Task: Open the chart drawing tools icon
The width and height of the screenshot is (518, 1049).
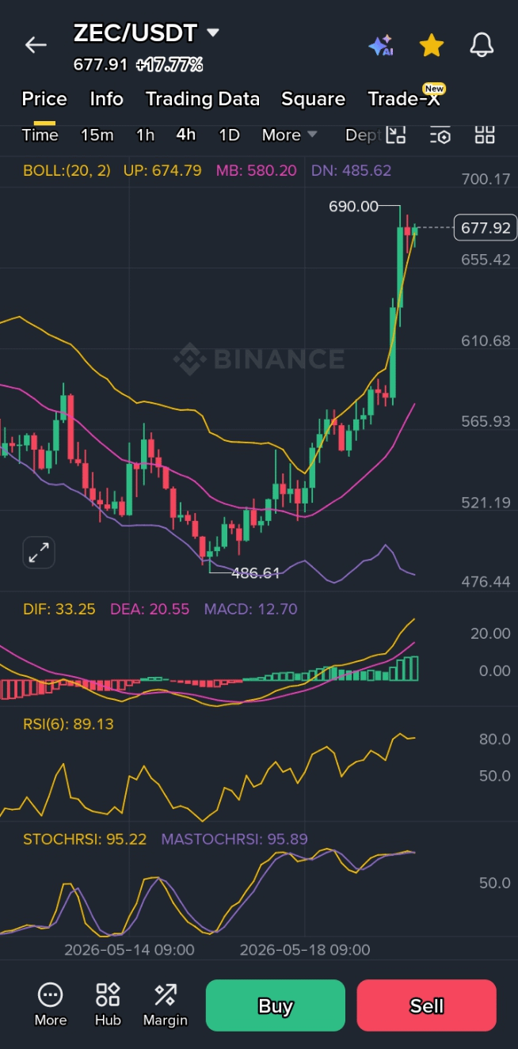Action: [x=396, y=135]
